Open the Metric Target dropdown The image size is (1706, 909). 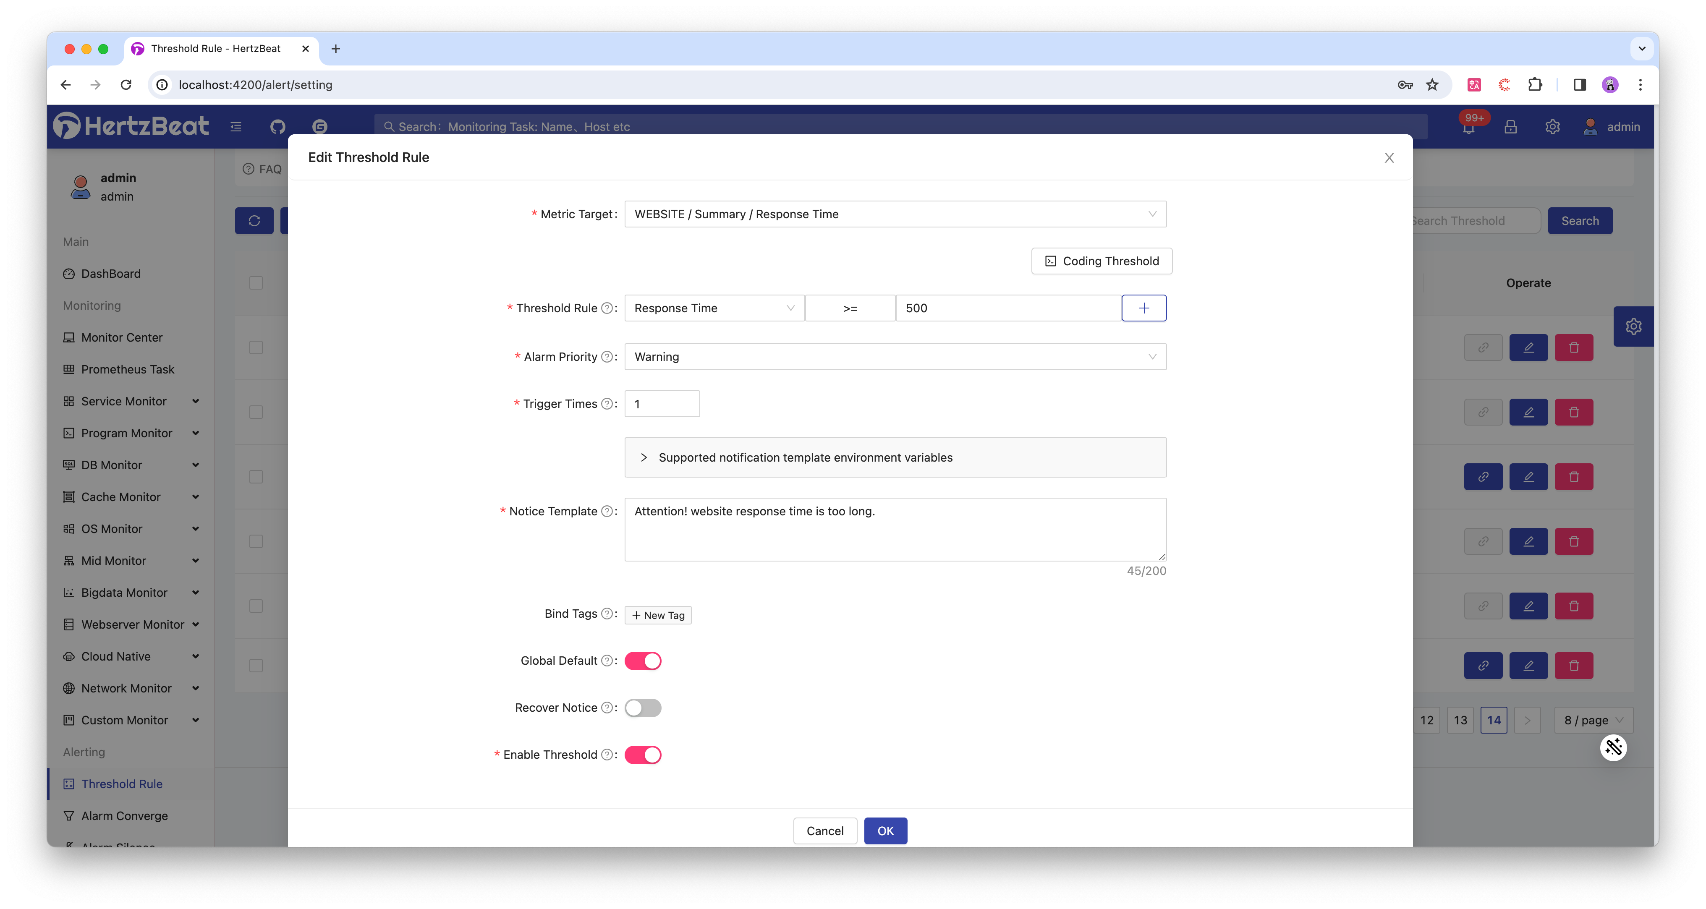tap(895, 214)
